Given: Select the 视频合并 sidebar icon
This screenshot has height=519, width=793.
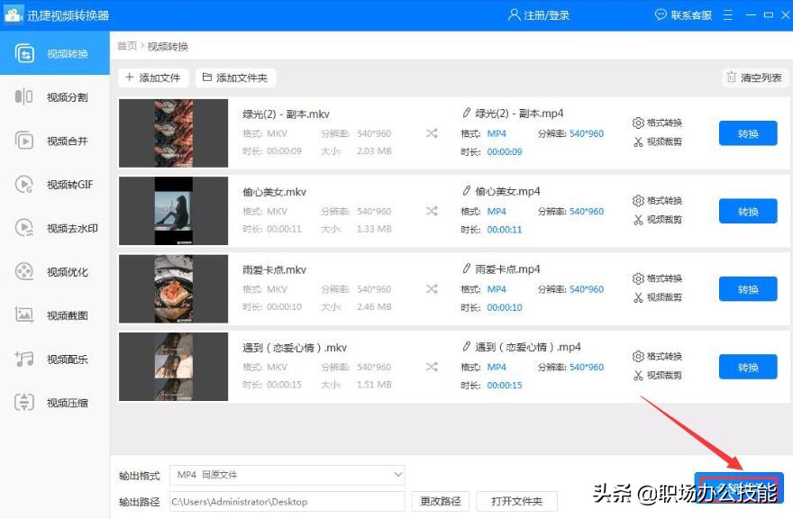Looking at the screenshot, I should click(x=54, y=141).
